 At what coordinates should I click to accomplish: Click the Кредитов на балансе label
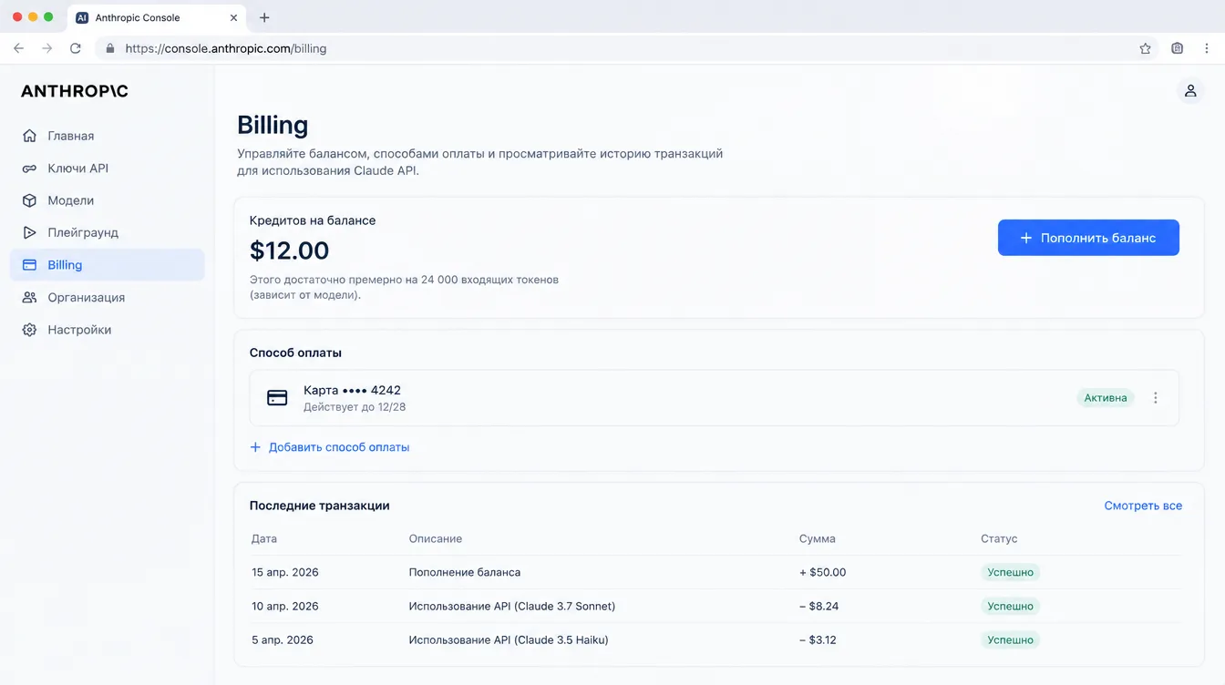(313, 220)
